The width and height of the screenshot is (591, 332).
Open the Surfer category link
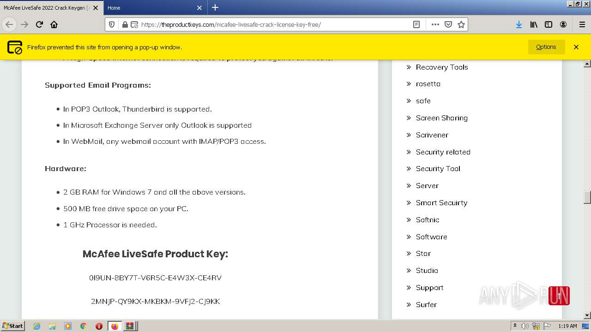coord(426,305)
